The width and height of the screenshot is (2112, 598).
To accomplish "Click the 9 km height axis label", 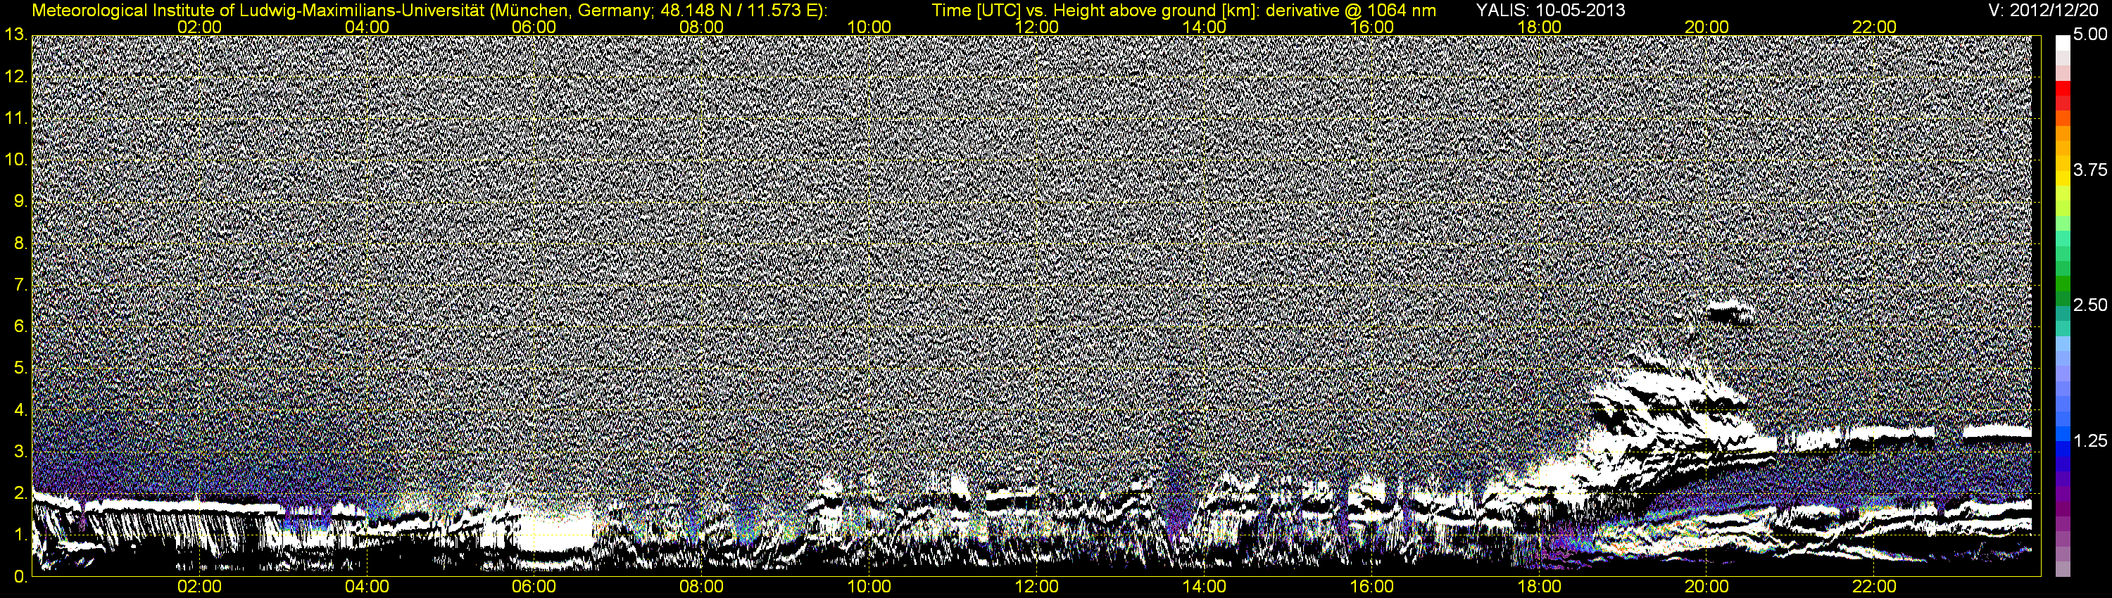I will 20,201.
